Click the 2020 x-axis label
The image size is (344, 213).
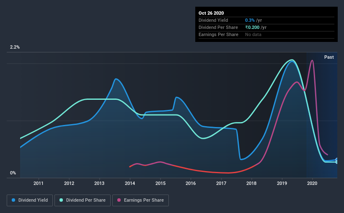point(312,183)
